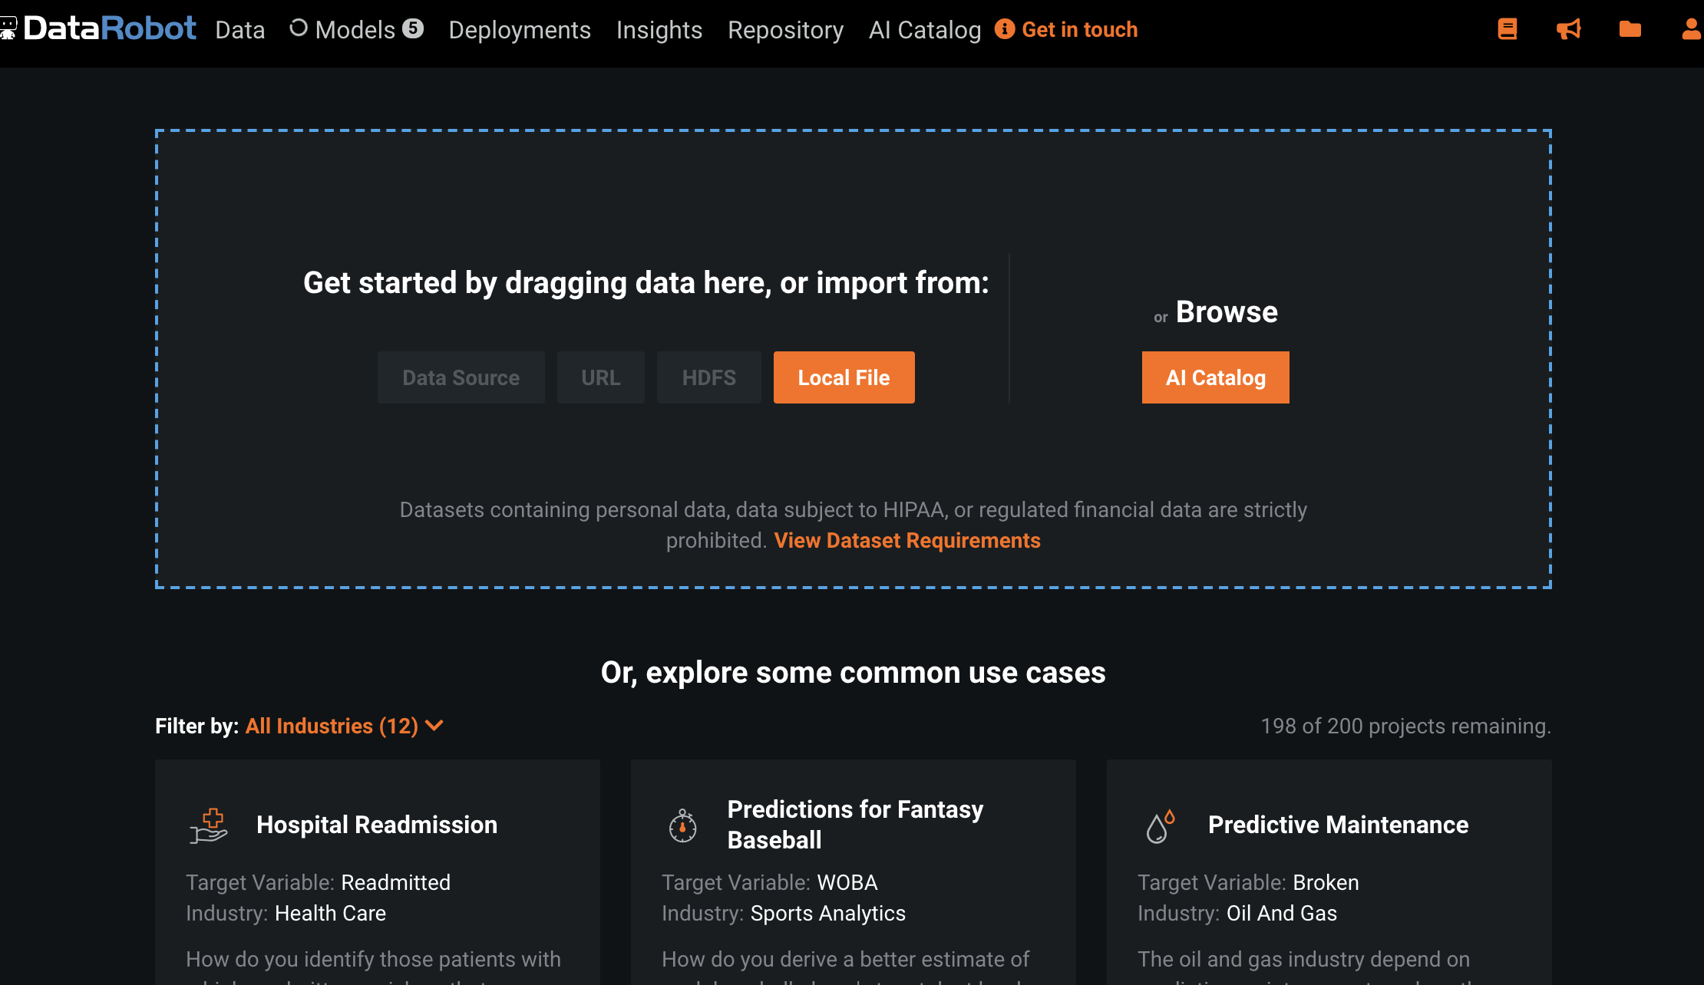Click the 'Oil And Gas' industry value
The width and height of the screenshot is (1704, 985).
[1282, 914]
